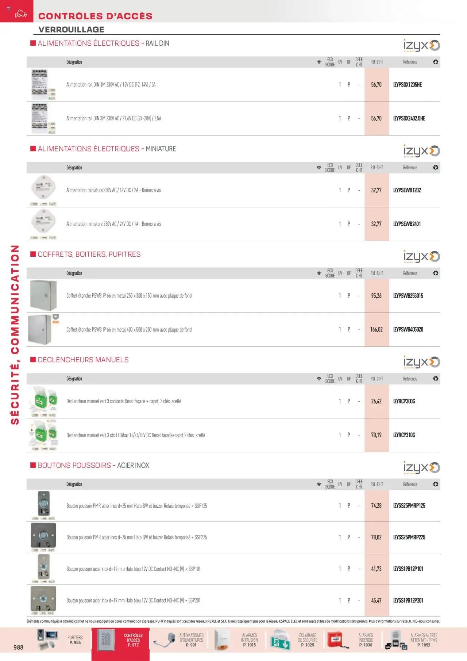Click the metal coffret PSWB 250 x 300 thumbnail
Screen dimensions: 467x661
coord(43,296)
